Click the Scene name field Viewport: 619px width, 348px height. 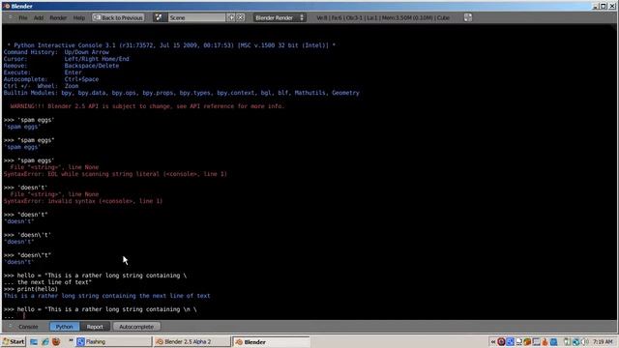click(196, 17)
